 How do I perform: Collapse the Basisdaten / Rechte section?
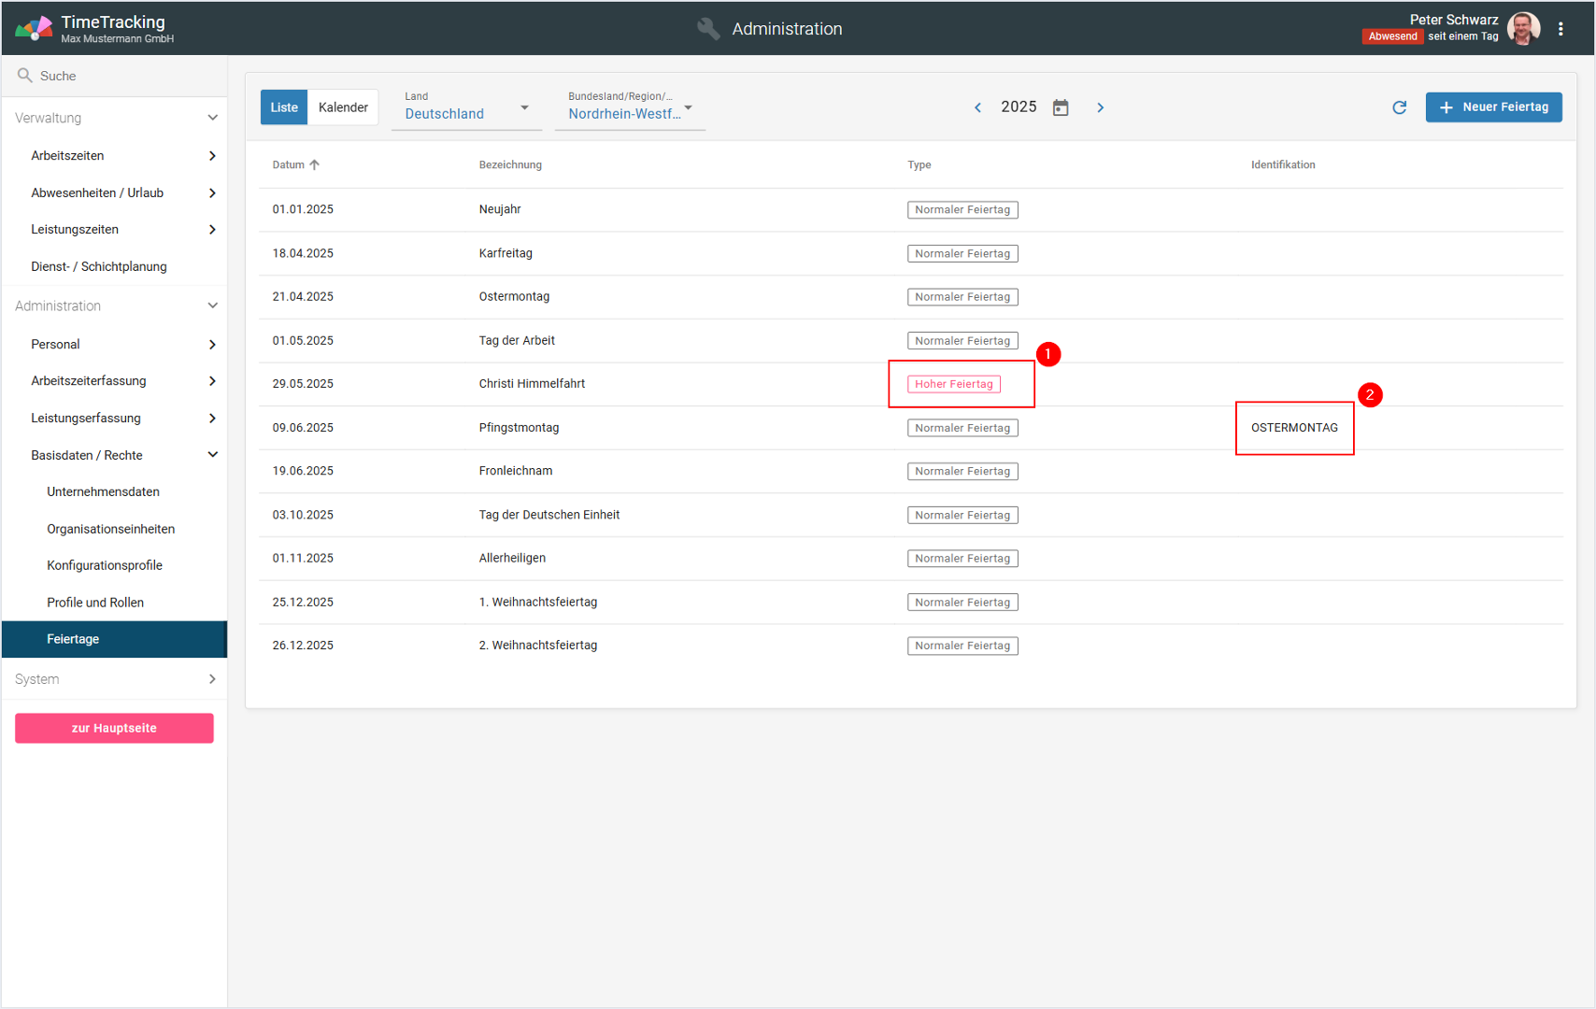point(212,455)
